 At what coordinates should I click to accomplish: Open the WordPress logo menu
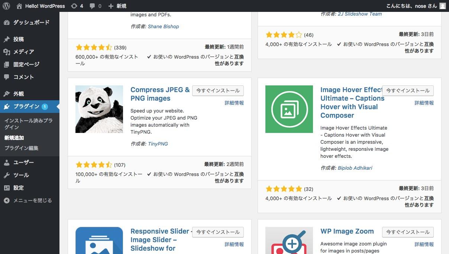click(6, 6)
